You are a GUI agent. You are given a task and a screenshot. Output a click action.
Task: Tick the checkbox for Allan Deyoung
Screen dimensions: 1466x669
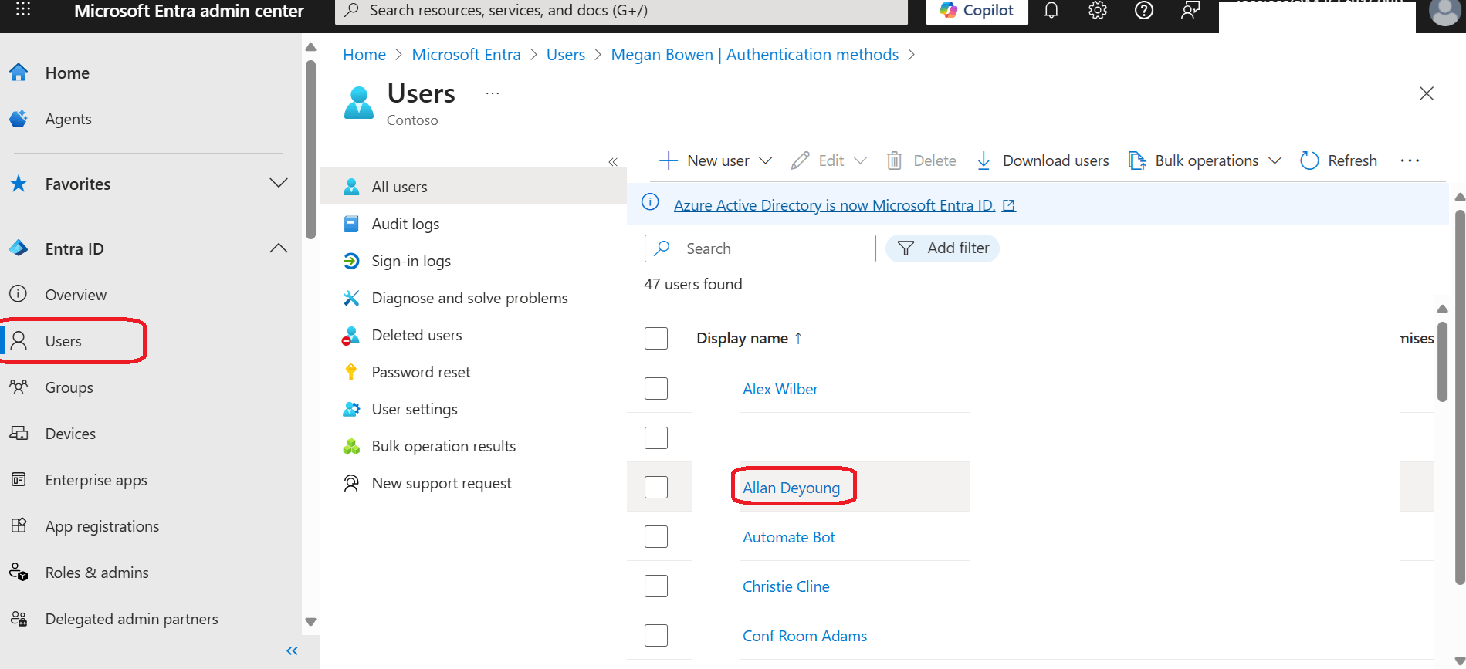[656, 487]
